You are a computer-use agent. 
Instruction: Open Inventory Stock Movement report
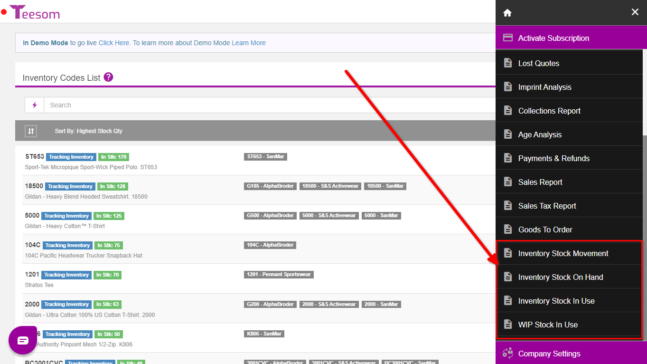563,253
